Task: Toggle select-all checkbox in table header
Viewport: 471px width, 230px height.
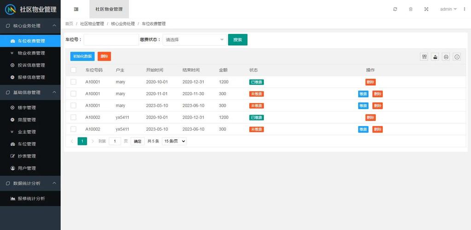Action: click(73, 70)
